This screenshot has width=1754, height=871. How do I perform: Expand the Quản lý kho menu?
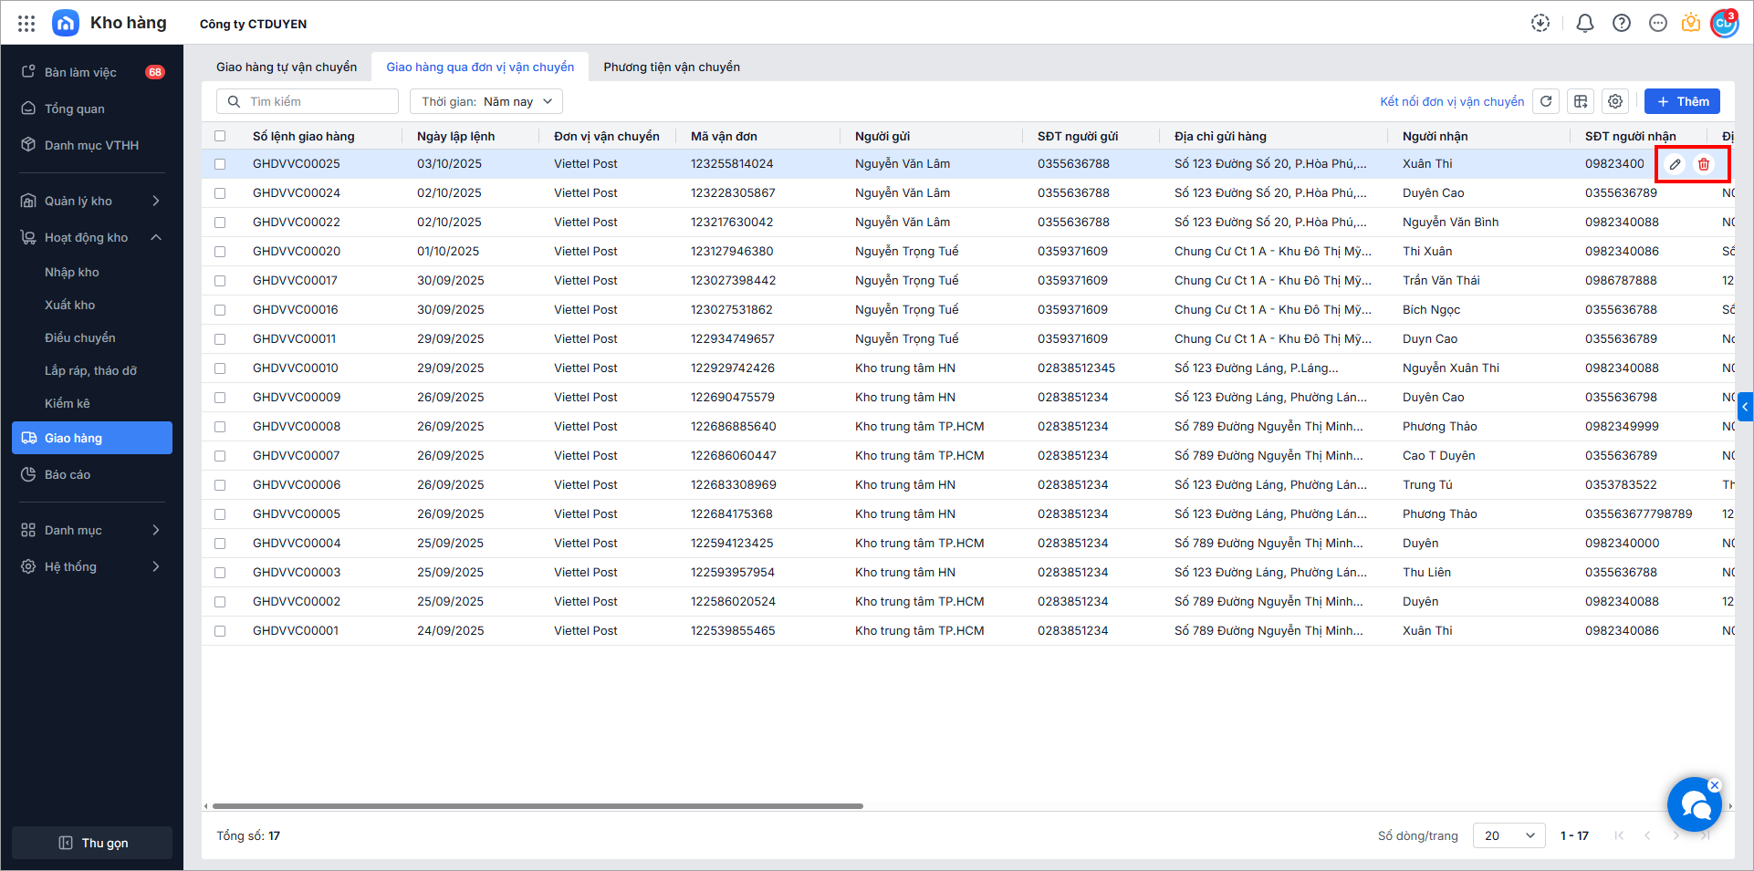pyautogui.click(x=91, y=201)
